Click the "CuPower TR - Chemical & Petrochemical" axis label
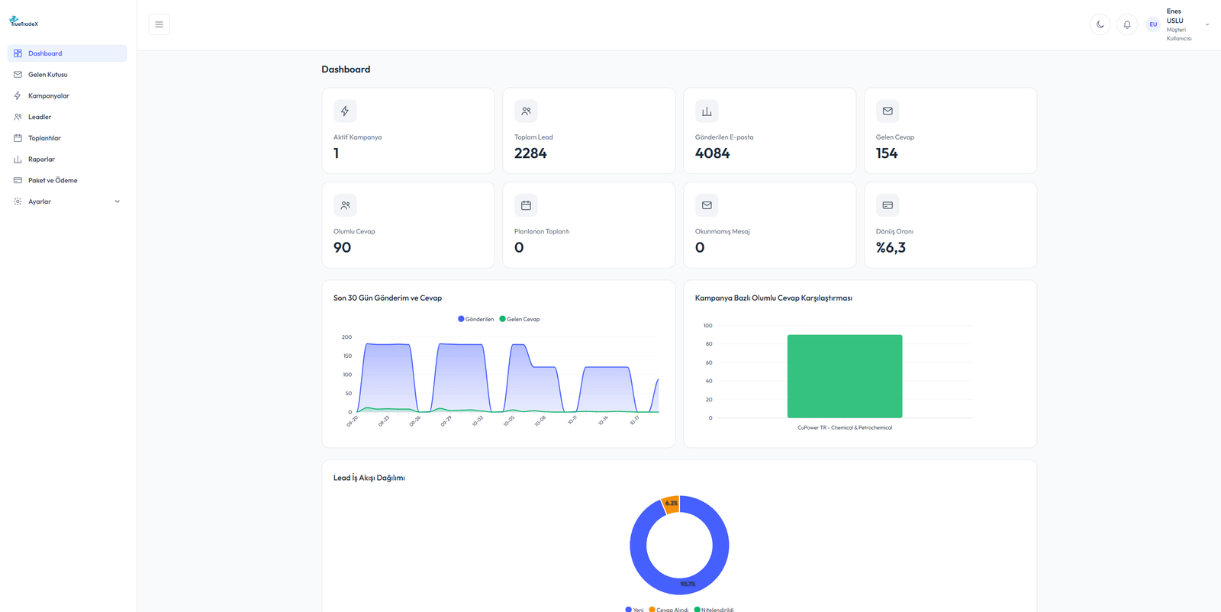This screenshot has width=1221, height=612. click(845, 427)
